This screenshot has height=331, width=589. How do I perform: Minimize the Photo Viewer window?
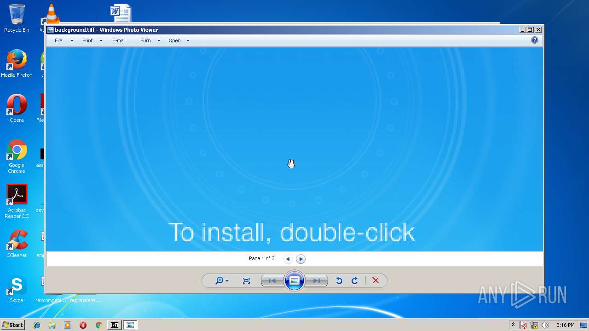click(x=522, y=30)
